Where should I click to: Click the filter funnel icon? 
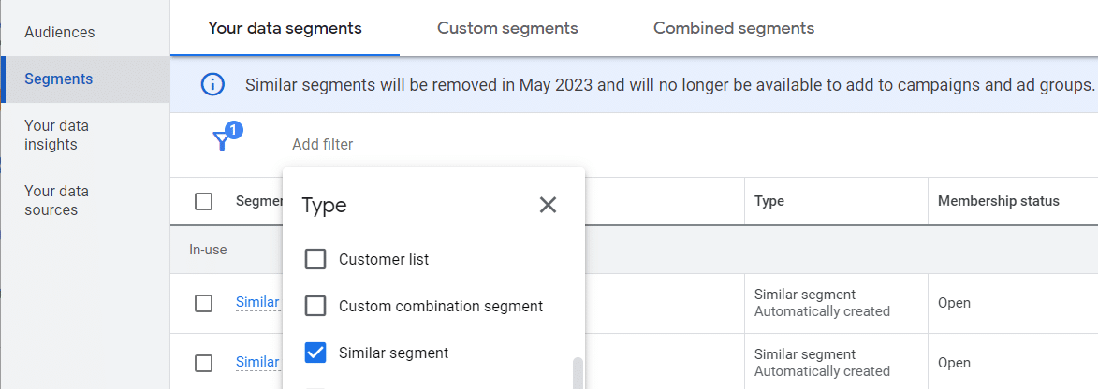tap(221, 141)
